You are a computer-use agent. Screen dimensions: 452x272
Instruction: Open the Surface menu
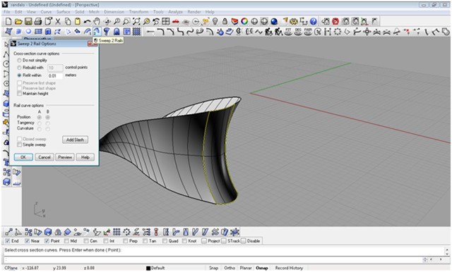(x=63, y=12)
